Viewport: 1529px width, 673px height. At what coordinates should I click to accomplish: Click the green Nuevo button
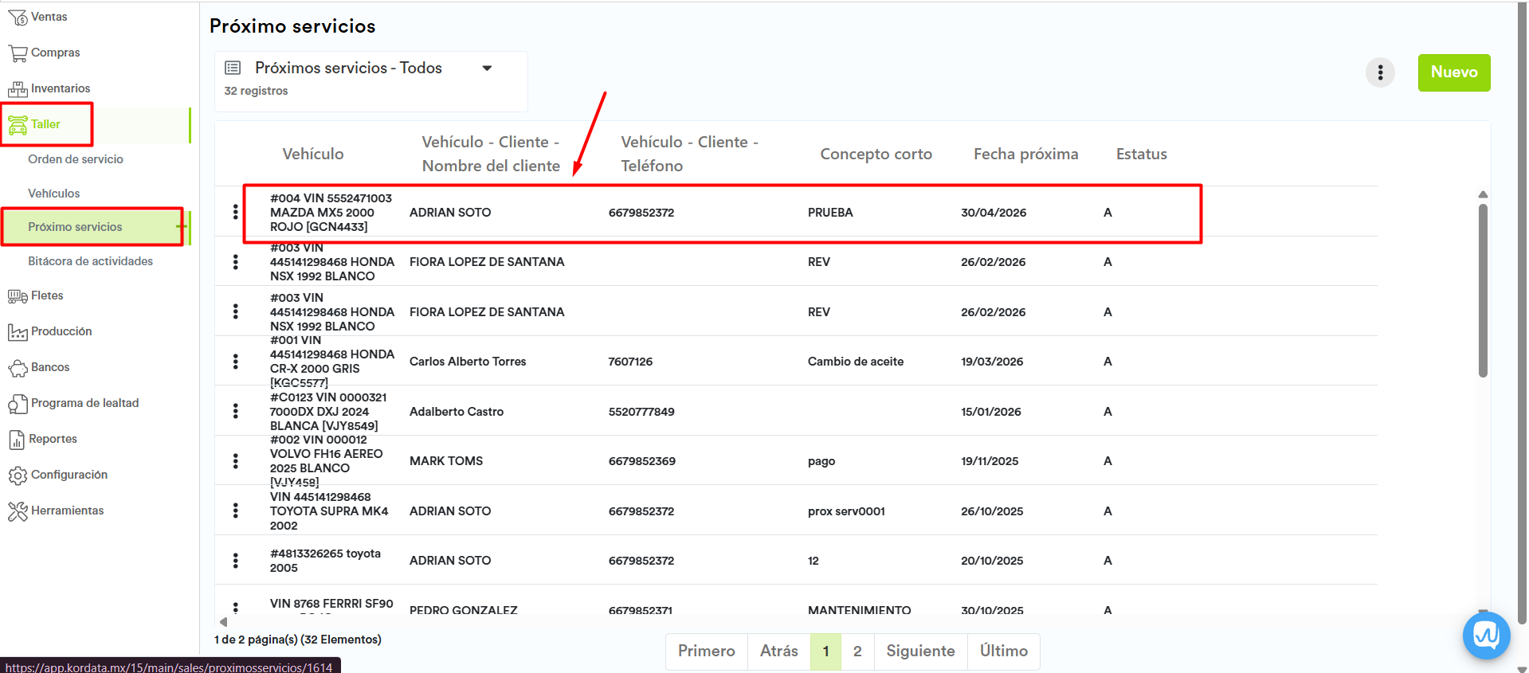(x=1454, y=72)
